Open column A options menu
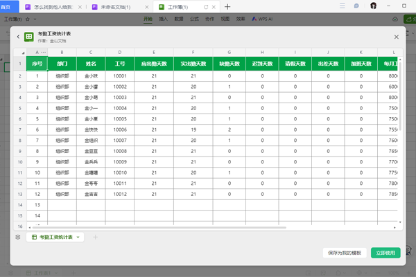The height and width of the screenshot is (277, 416). pyautogui.click(x=44, y=53)
